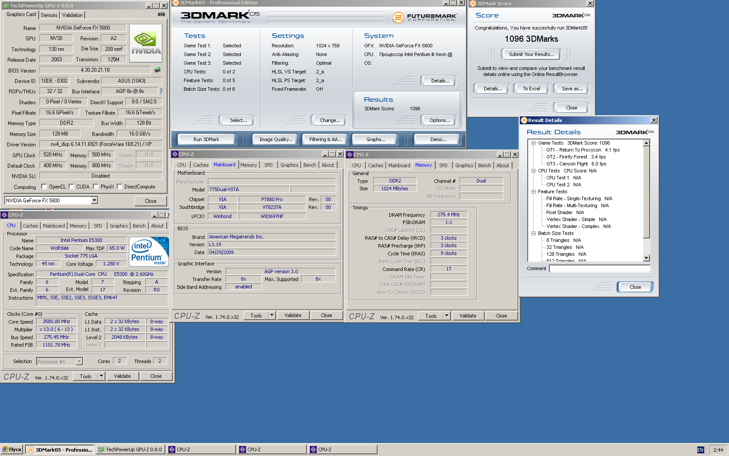
Task: Select GT1 - Return To Proxycon row
Action: tap(583, 150)
